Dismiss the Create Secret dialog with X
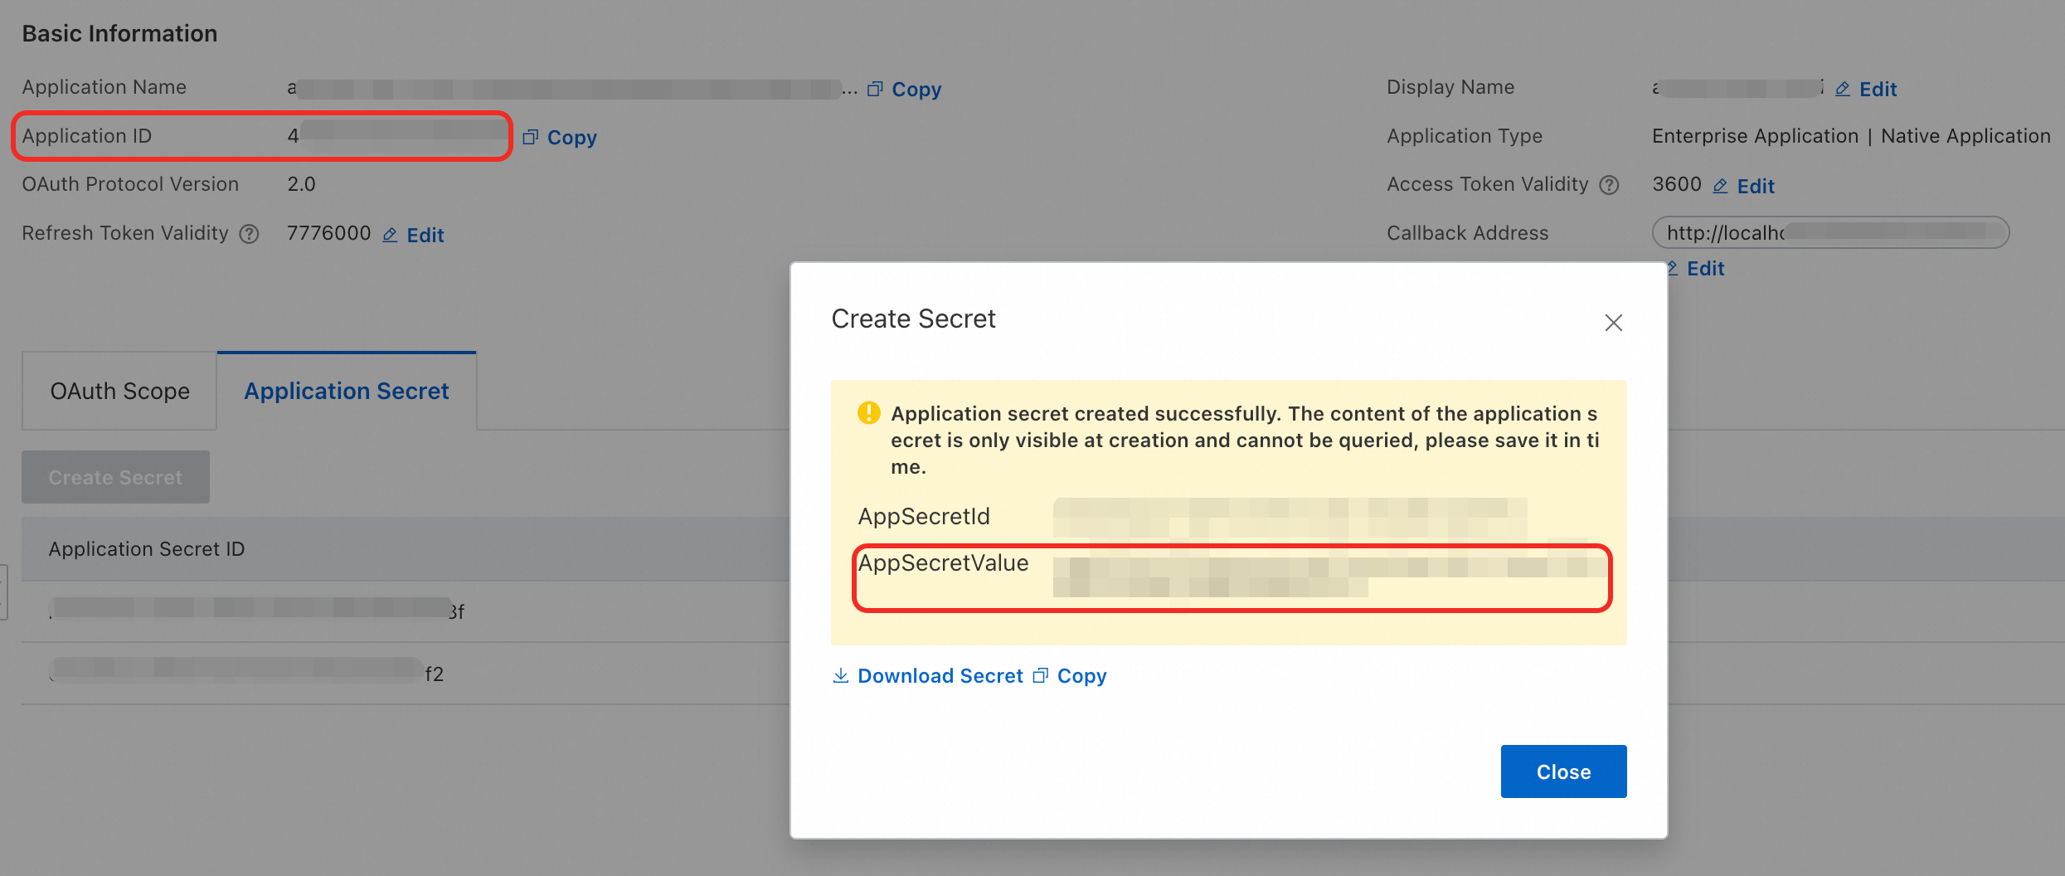The image size is (2065, 876). (1613, 323)
